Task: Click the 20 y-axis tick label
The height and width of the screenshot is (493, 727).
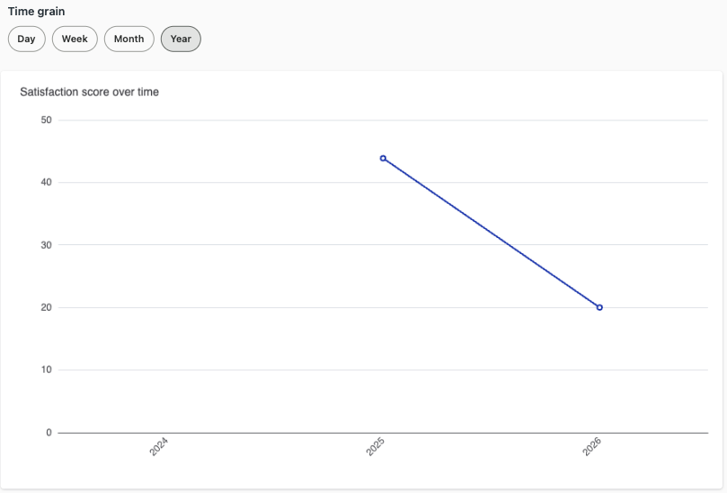Action: click(x=47, y=308)
